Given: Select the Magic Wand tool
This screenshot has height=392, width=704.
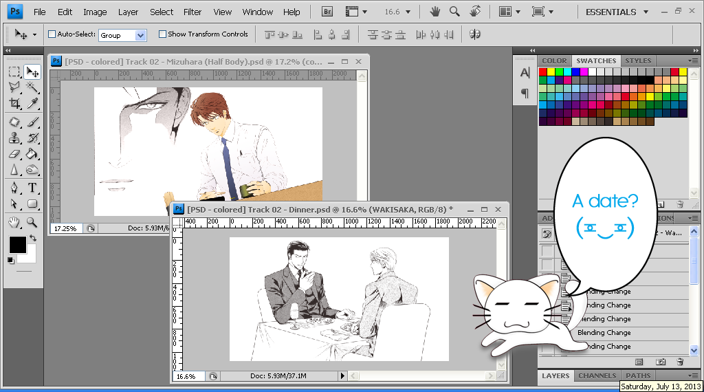Looking at the screenshot, I should coord(32,87).
